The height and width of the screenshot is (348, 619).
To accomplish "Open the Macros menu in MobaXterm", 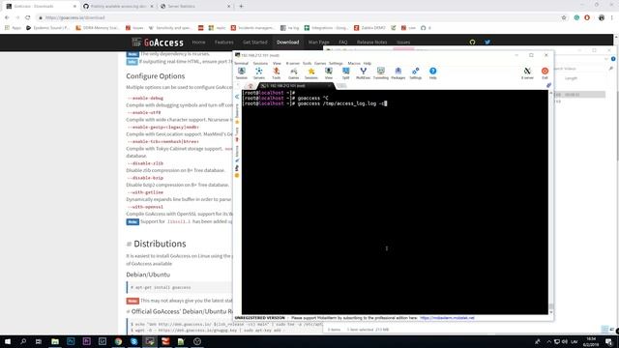I will (354, 63).
